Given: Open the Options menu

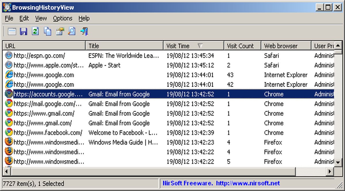Looking at the screenshot, I should point(62,18).
